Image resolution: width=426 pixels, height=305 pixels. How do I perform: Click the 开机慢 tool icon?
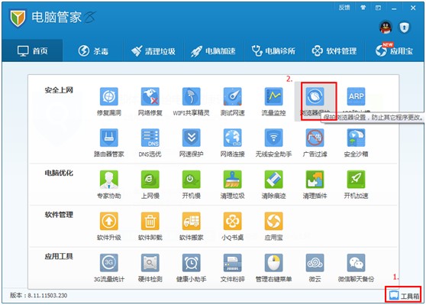[x=192, y=180]
